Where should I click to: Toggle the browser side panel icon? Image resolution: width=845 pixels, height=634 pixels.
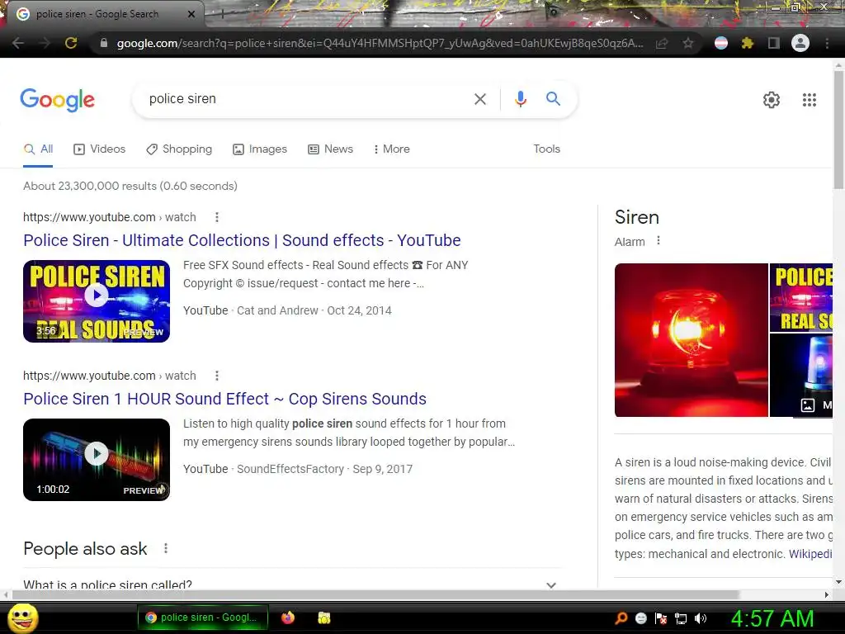773,43
